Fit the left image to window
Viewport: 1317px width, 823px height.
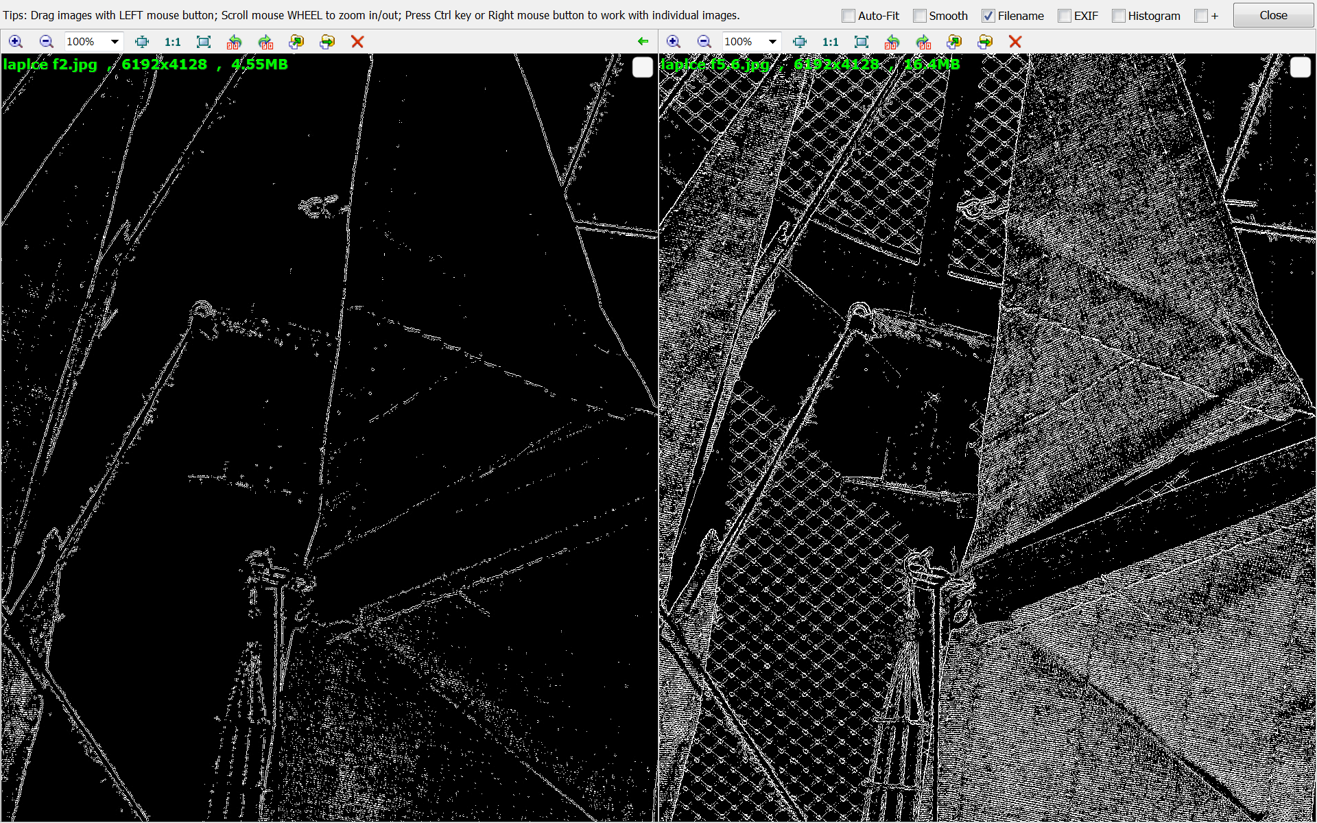click(x=204, y=42)
